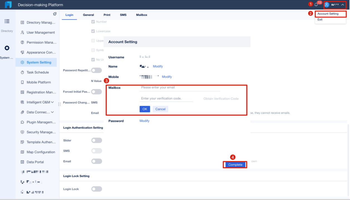Click Modify link next to Password
The height and width of the screenshot is (200, 350).
(x=145, y=121)
